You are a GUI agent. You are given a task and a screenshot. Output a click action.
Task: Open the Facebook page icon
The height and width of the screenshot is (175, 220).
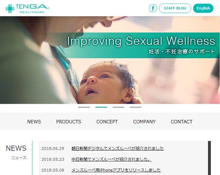coord(153,8)
